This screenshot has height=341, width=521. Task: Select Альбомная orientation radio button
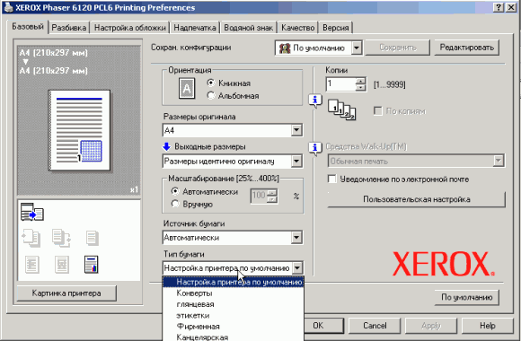[211, 95]
